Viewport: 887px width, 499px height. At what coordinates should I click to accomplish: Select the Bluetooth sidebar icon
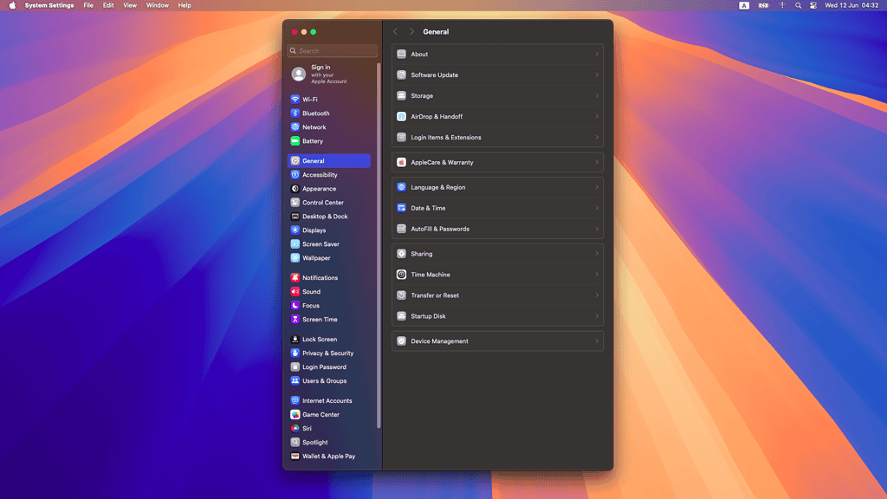tap(295, 113)
